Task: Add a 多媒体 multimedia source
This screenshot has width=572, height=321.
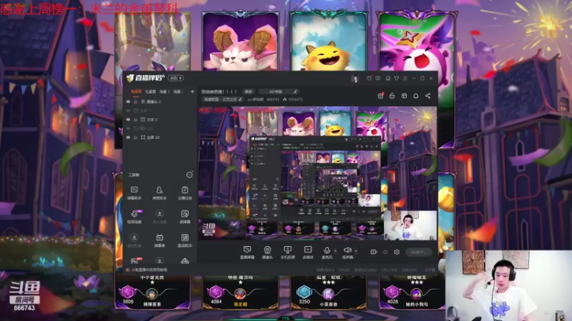Action: pos(308,253)
